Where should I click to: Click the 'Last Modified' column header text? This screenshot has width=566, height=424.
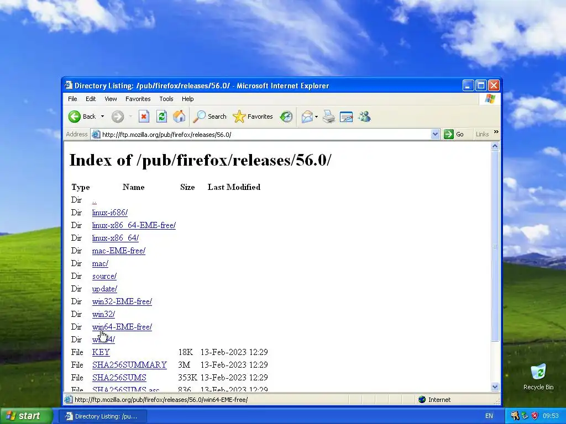pos(234,187)
